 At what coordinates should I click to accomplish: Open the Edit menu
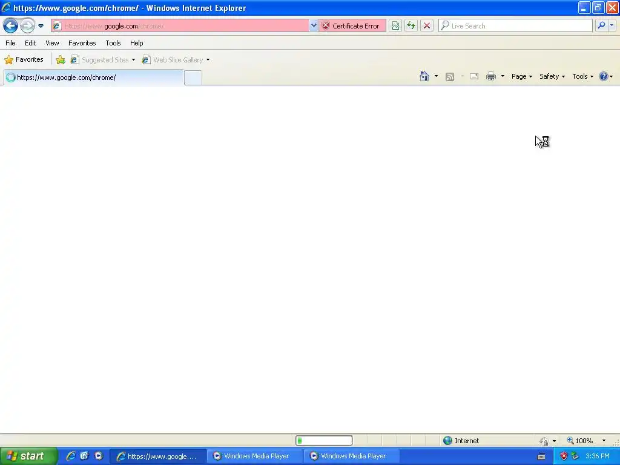(x=30, y=43)
